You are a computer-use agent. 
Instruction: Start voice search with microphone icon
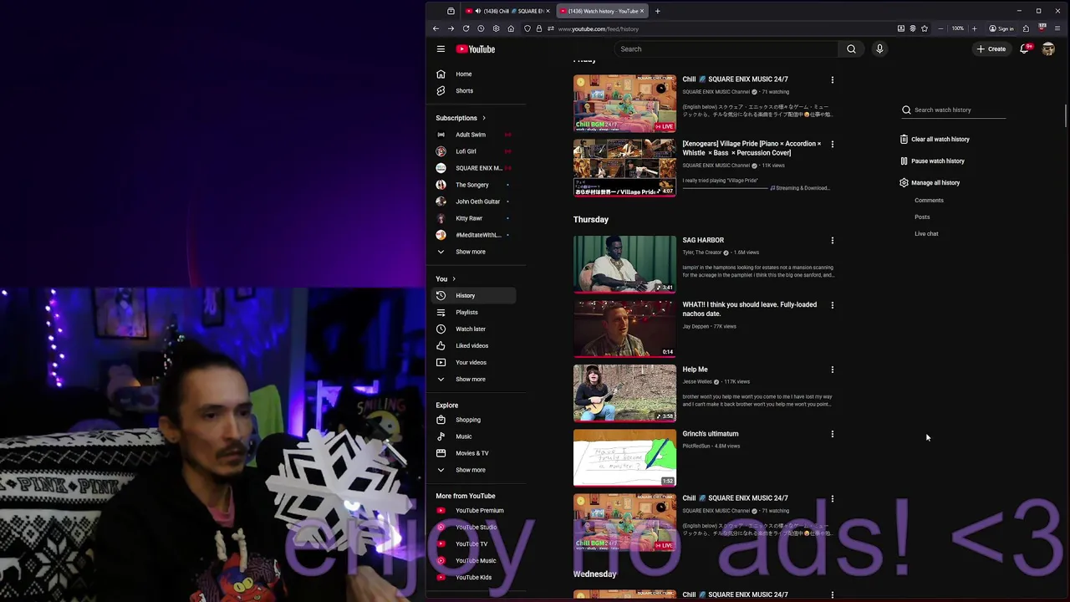pos(879,49)
